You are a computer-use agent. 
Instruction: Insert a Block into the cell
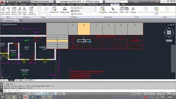click(122, 10)
